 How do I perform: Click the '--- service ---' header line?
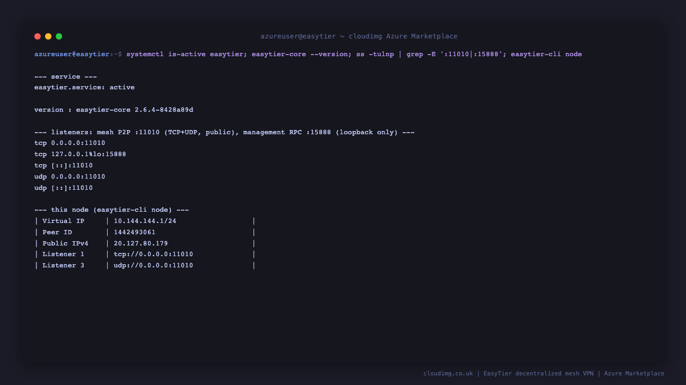(65, 76)
